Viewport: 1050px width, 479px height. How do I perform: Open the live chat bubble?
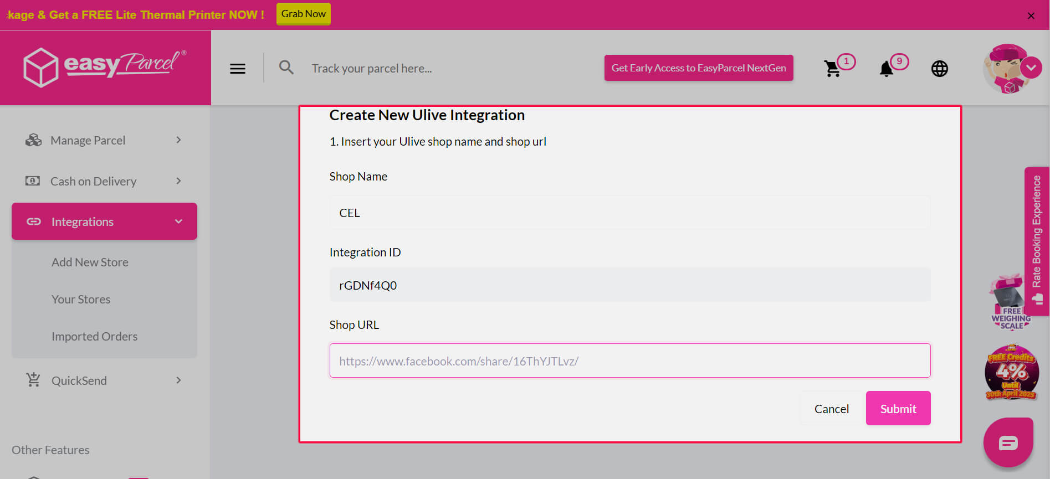[1008, 443]
